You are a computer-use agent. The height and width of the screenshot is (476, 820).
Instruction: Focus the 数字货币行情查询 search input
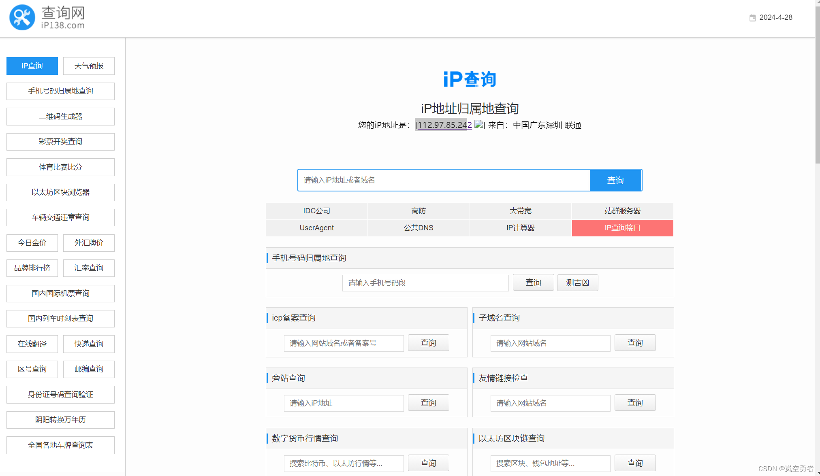(344, 463)
